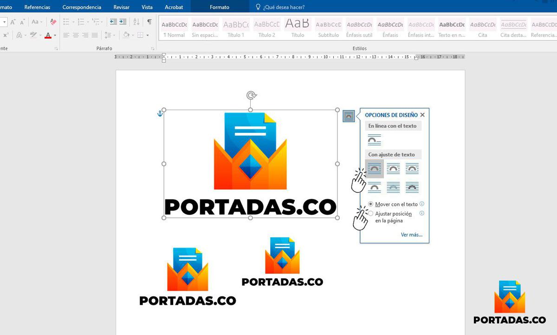The height and width of the screenshot is (335, 557).
Task: Select the center alignment icon
Action: (x=76, y=35)
